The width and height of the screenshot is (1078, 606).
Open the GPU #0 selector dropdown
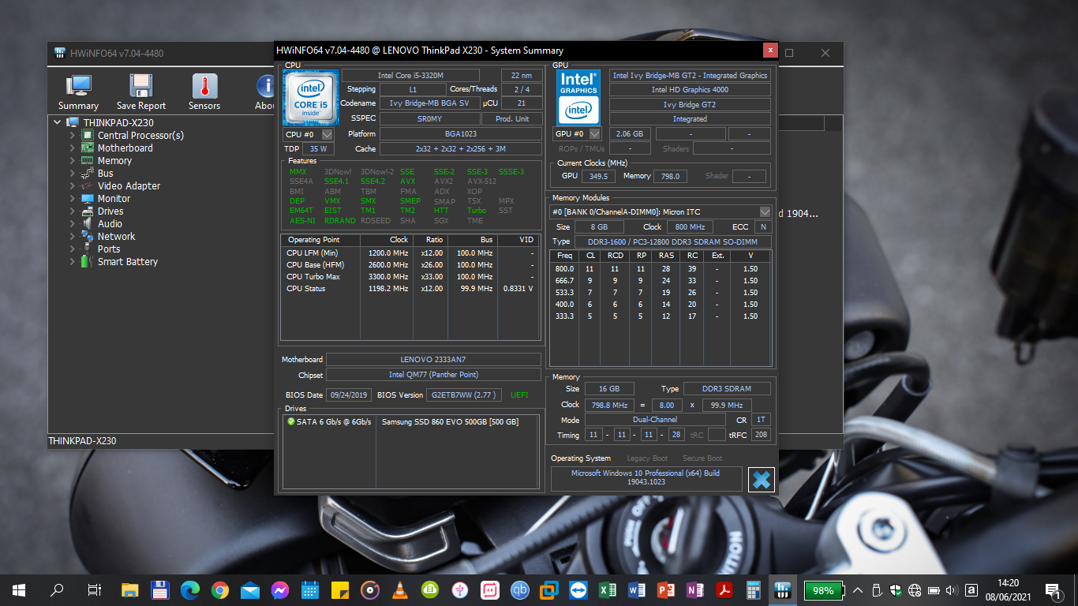(x=577, y=134)
